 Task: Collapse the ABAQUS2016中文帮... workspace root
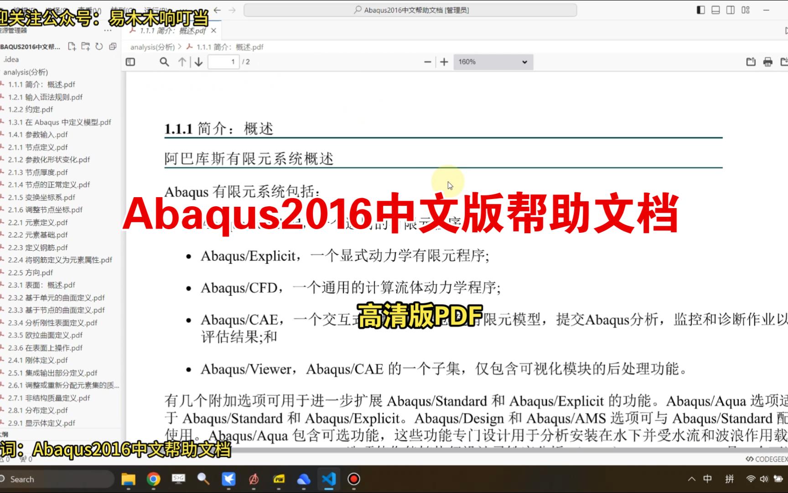(30, 47)
